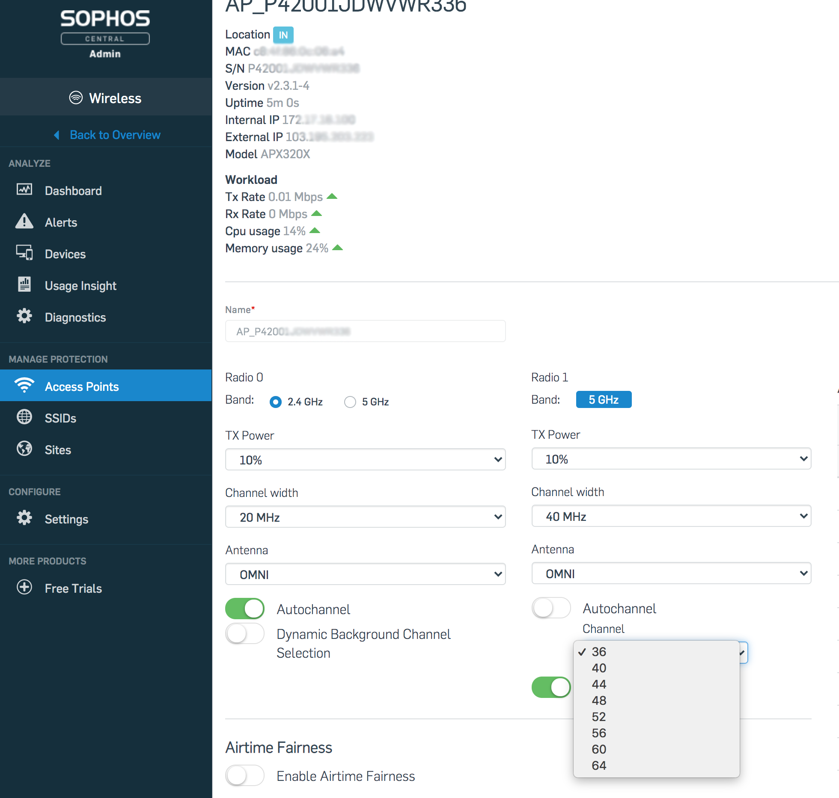839x798 pixels.
Task: Click the Alerts warning triangle icon
Action: pyautogui.click(x=24, y=222)
